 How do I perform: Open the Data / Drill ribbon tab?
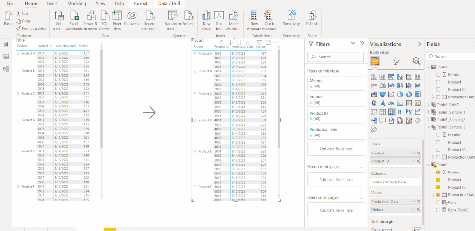coord(169,4)
